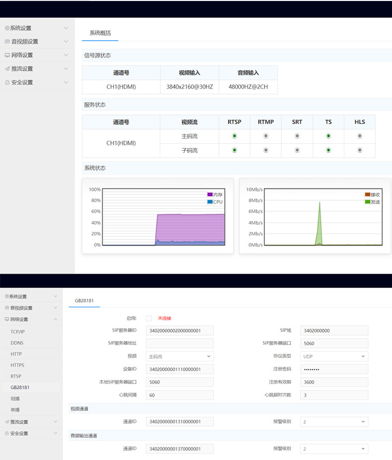
Task: Open RTSP in the network submenu
Action: (x=16, y=376)
